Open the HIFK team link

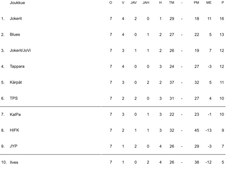pos(14,130)
